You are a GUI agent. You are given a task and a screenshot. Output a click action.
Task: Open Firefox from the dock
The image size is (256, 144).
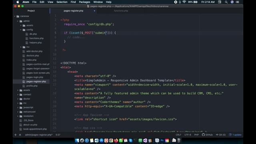coord(116,140)
